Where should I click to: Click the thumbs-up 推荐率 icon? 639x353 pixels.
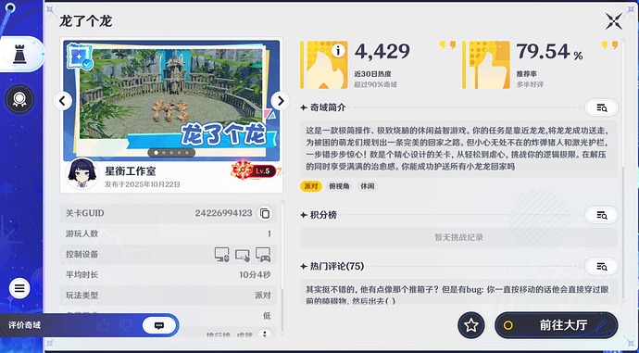pyautogui.click(x=486, y=65)
